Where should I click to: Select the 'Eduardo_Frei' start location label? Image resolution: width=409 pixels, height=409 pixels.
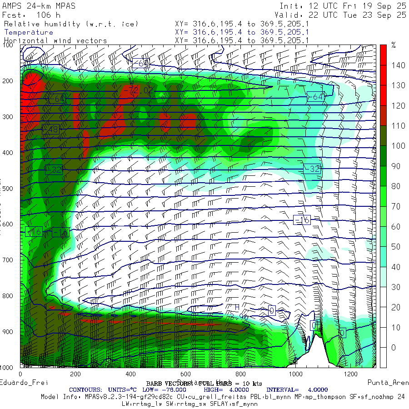24,383
